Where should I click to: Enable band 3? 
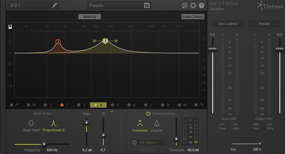click(79, 105)
